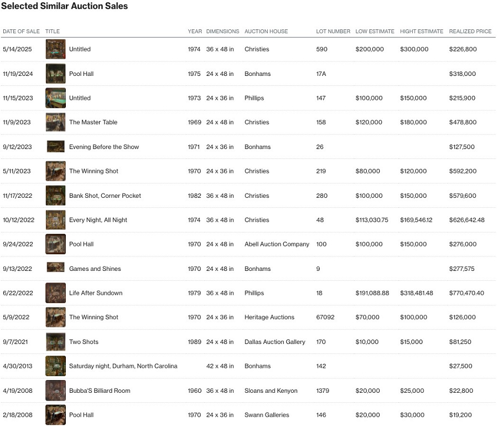Open the Saturday night, Durham, North Carolina title

pos(123,366)
